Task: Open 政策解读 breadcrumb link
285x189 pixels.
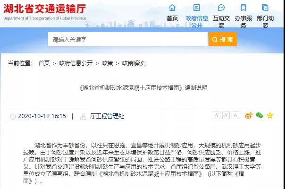Action: tap(133, 63)
